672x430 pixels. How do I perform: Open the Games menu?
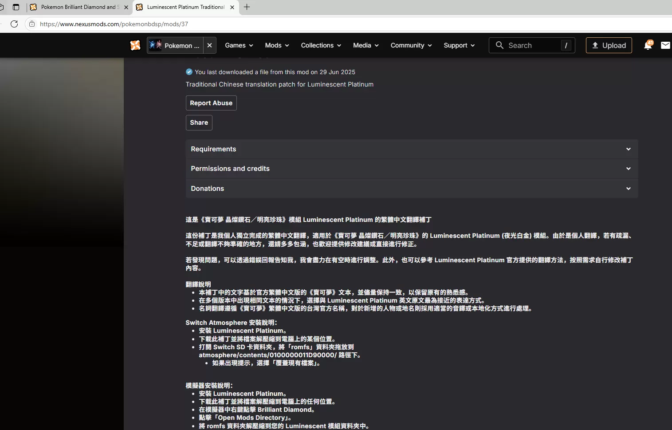point(239,45)
